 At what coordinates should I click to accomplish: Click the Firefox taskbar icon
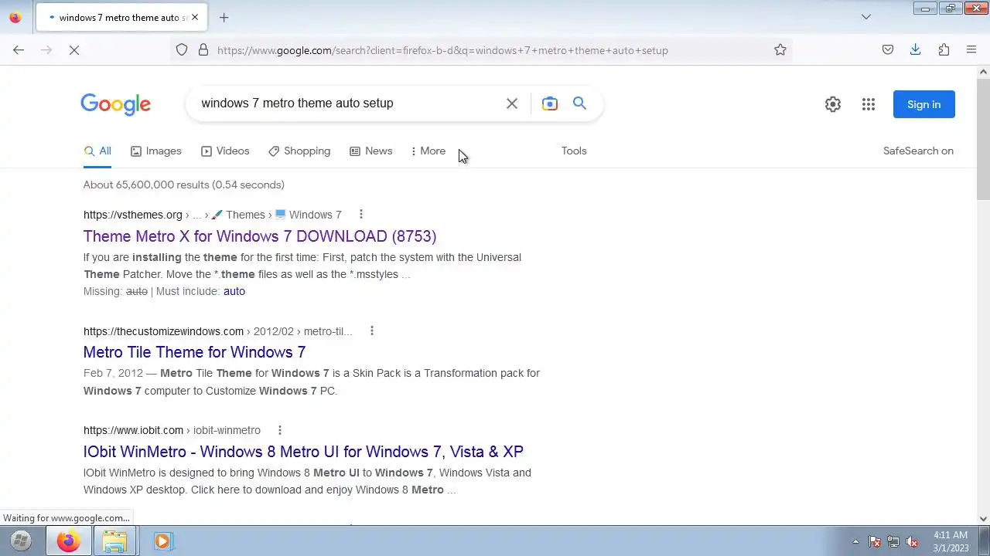68,541
